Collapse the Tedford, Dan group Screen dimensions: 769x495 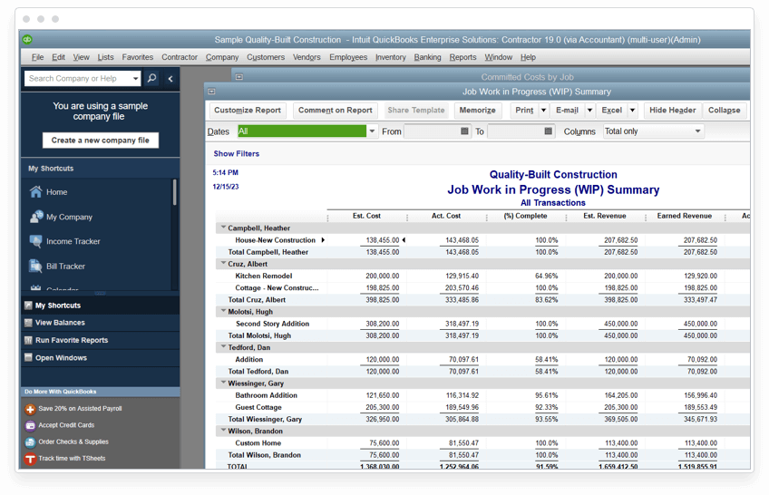[223, 346]
